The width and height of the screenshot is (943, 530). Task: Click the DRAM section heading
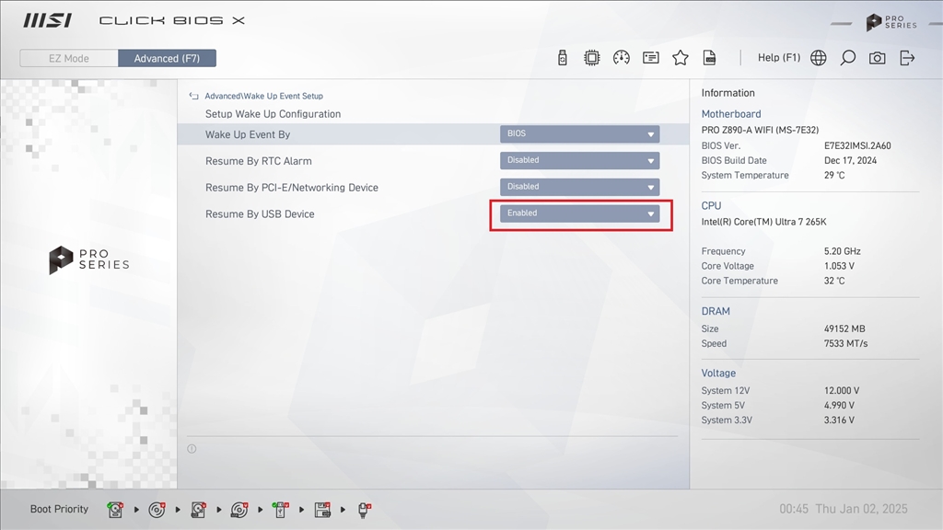click(x=716, y=311)
